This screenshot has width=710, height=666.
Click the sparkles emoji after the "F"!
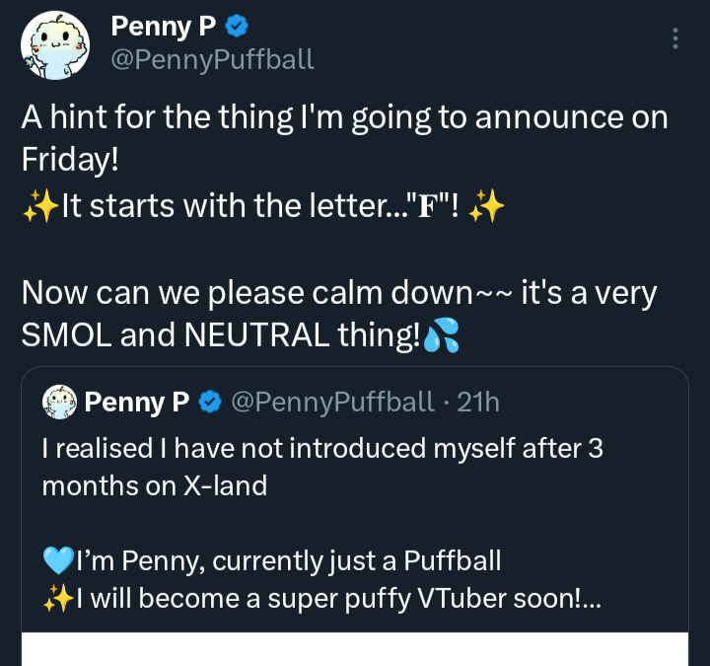pyautogui.click(x=487, y=207)
